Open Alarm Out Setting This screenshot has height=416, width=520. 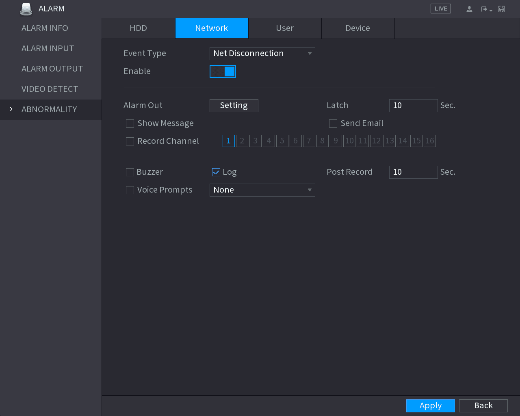(234, 106)
